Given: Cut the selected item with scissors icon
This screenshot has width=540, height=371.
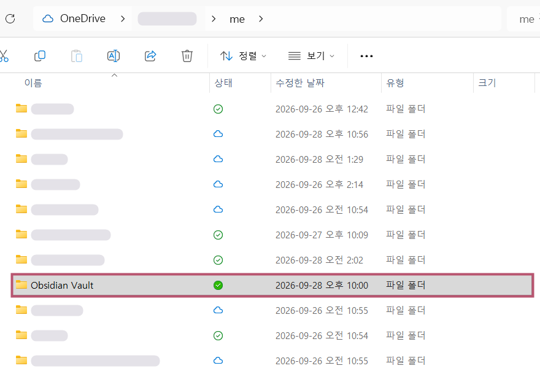Looking at the screenshot, I should (4, 56).
